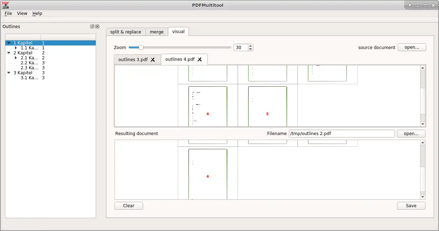Select the 1 Kapitel outline row
This screenshot has width=439, height=231.
51,43
